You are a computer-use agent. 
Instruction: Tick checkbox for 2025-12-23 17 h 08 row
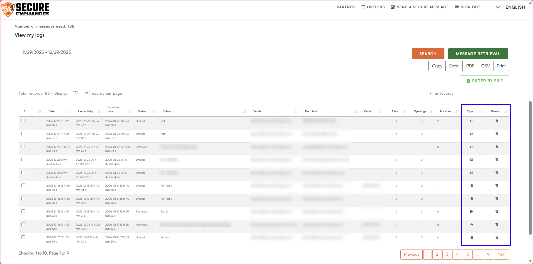point(23,146)
